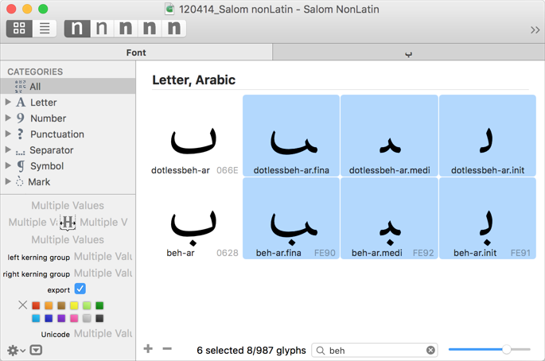Switch to the Font tab
Screen dimensions: 545x361
click(136, 52)
